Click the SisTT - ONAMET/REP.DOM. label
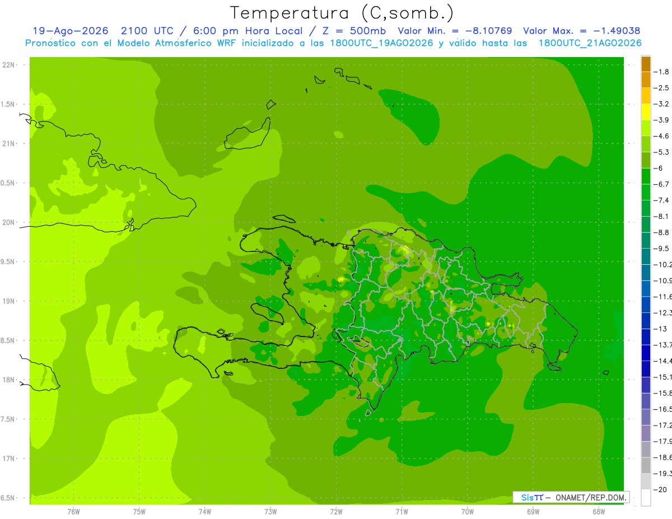Viewport: 672px width, 519px height. pyautogui.click(x=571, y=497)
